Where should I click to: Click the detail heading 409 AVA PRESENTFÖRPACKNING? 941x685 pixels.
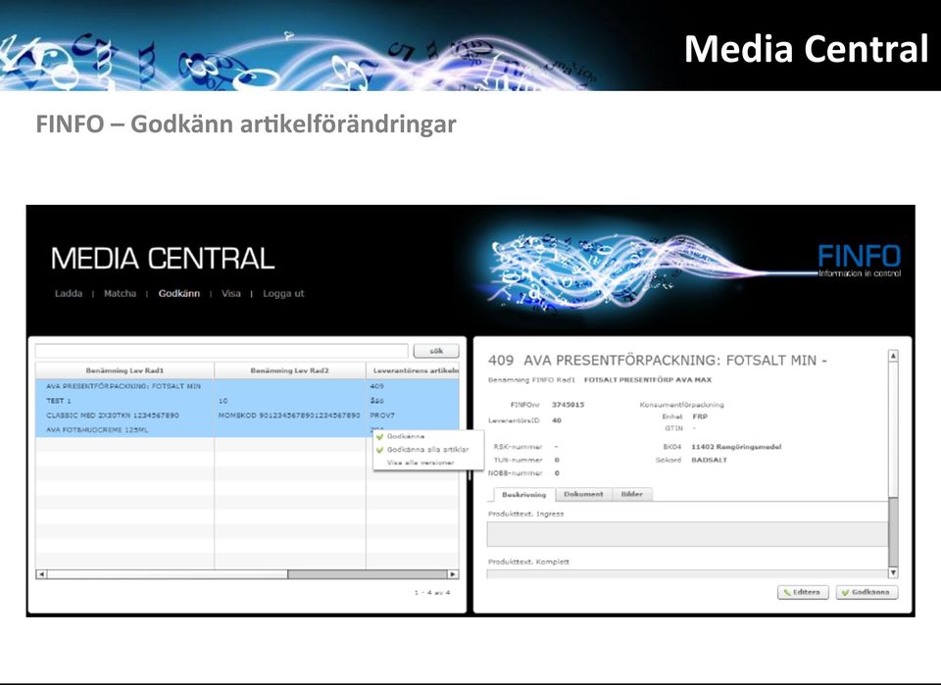point(658,361)
